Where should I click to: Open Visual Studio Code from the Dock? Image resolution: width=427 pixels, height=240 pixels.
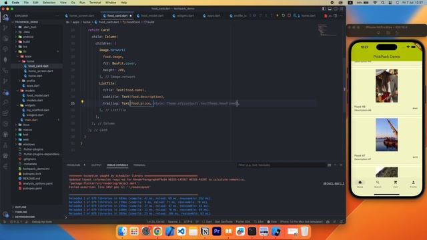pos(181,231)
